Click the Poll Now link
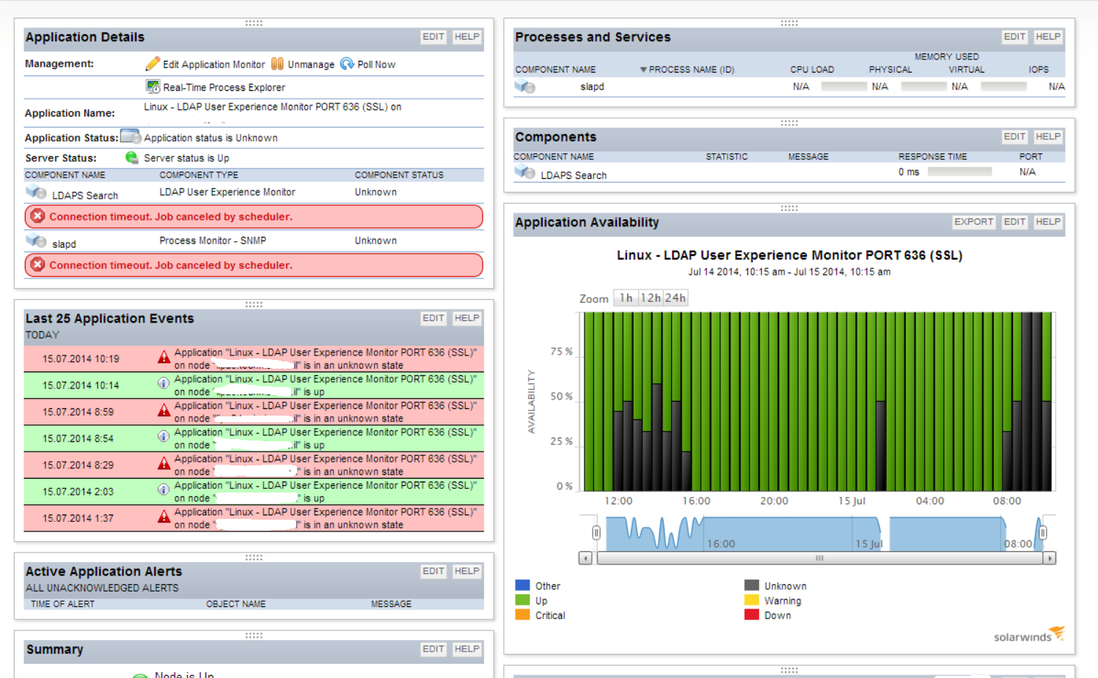The image size is (1098, 678). click(376, 65)
